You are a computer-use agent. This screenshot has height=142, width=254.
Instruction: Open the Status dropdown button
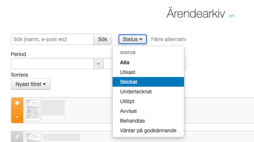pos(132,39)
